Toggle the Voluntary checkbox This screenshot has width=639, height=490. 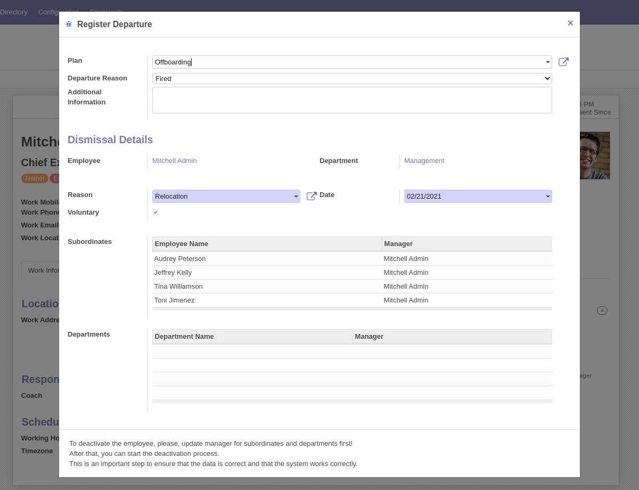tap(155, 213)
